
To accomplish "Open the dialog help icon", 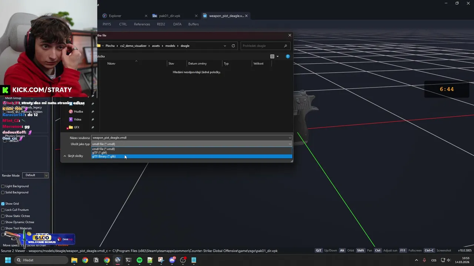I will point(288,57).
